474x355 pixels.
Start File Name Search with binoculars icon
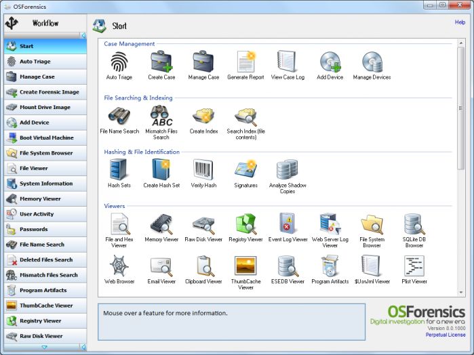coord(119,117)
